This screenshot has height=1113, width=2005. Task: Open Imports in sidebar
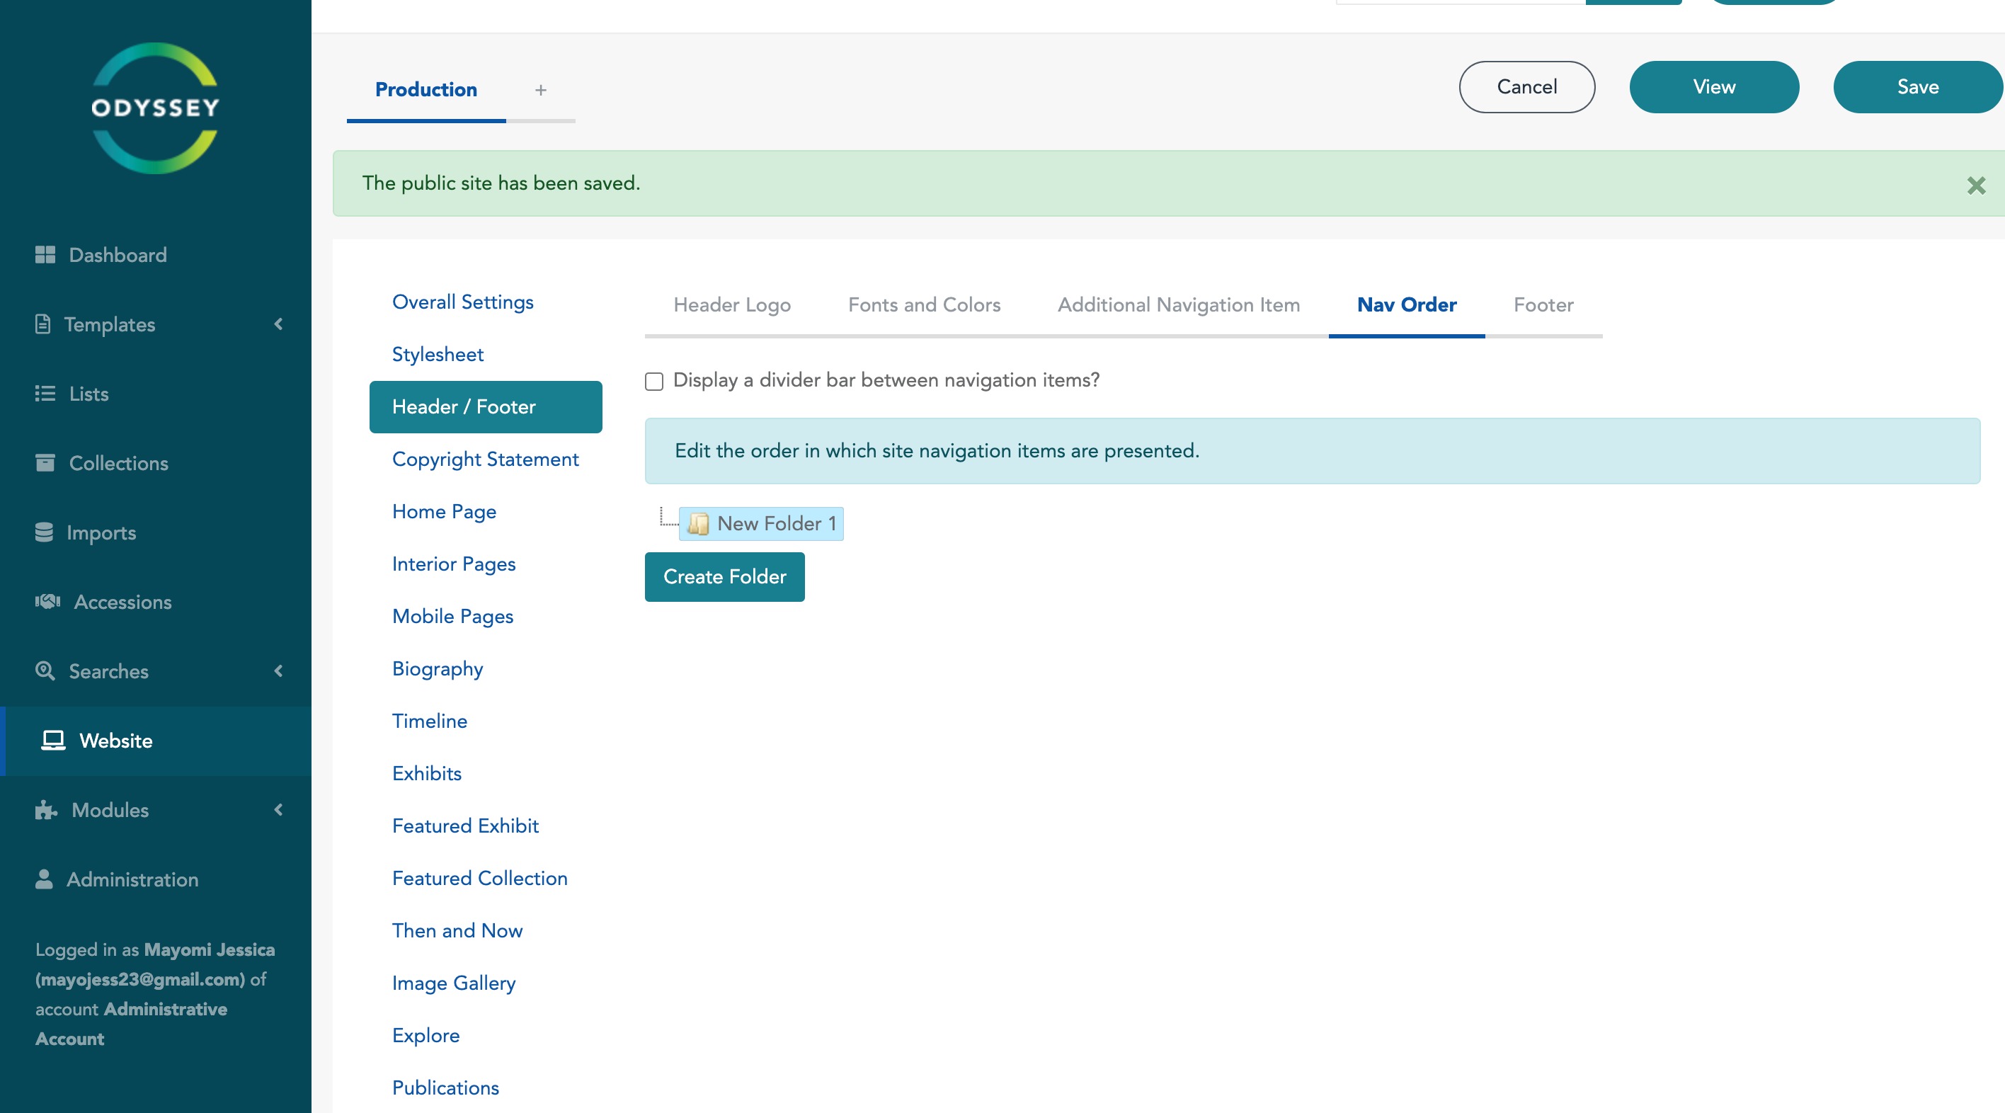coord(156,532)
